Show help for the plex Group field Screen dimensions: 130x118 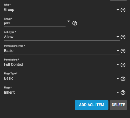click(x=75, y=23)
